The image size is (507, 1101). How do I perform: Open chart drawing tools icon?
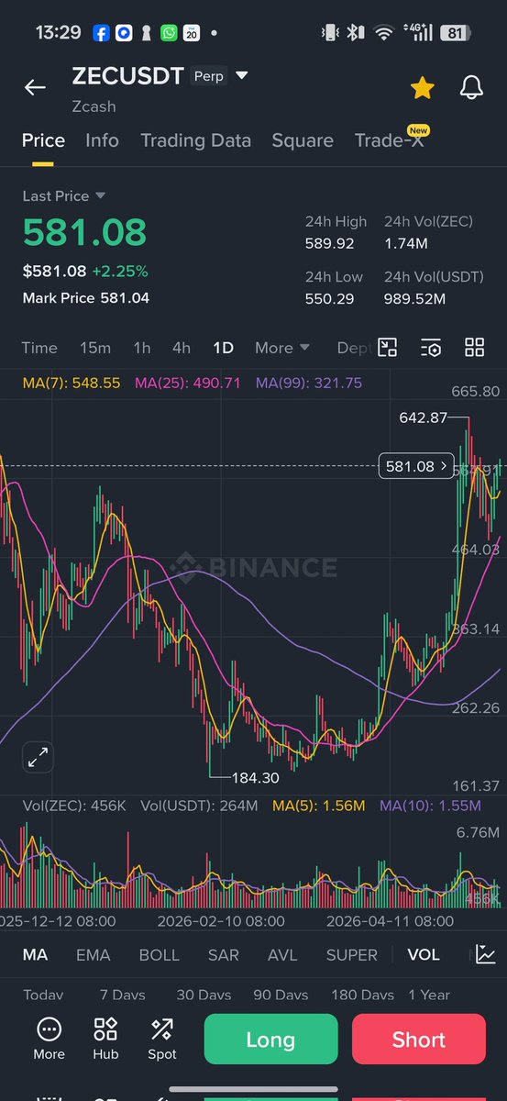click(x=388, y=347)
